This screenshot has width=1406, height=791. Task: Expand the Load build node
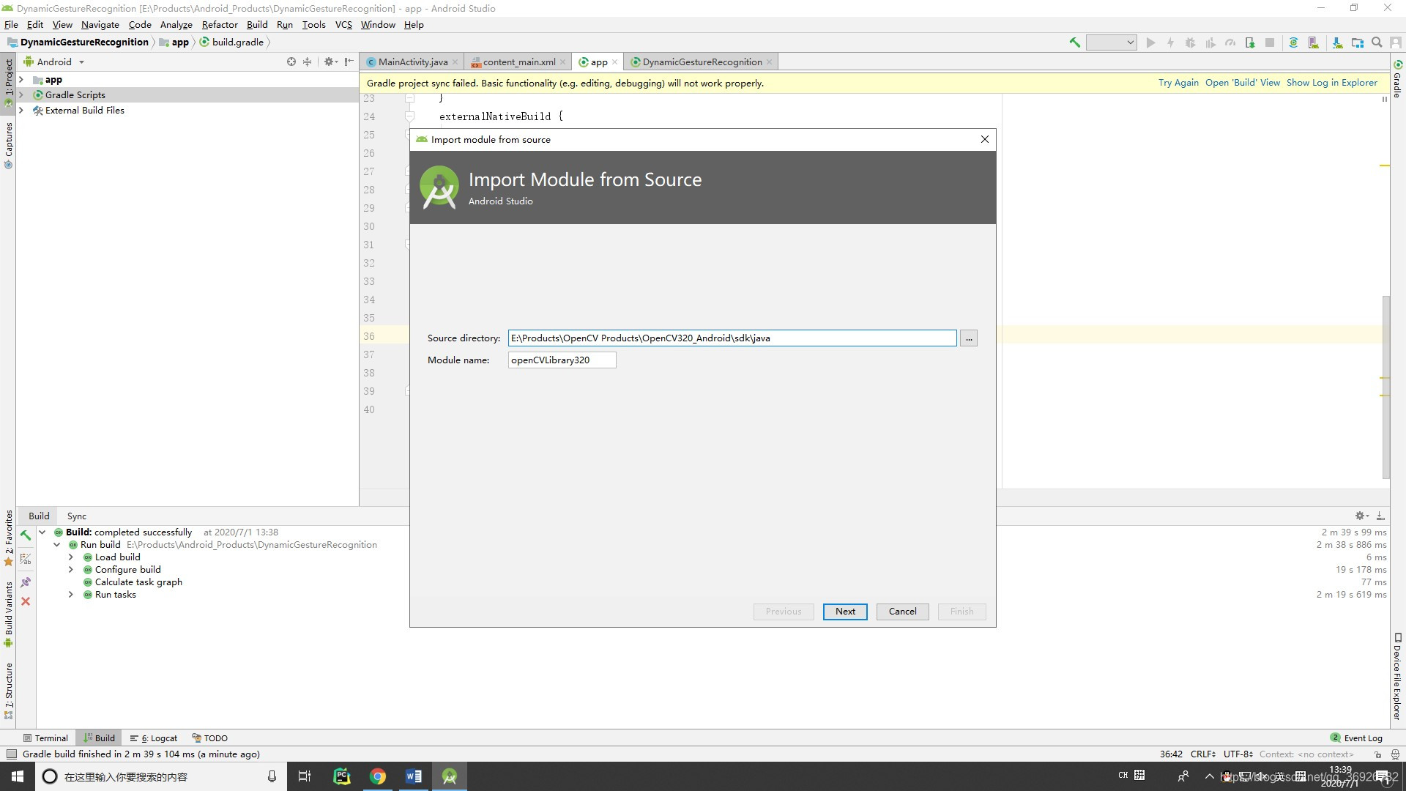[x=71, y=557]
